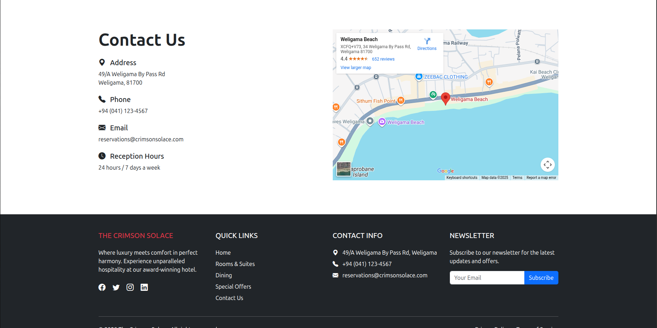Navigate to Dining quick link
The image size is (657, 328).
pos(223,275)
